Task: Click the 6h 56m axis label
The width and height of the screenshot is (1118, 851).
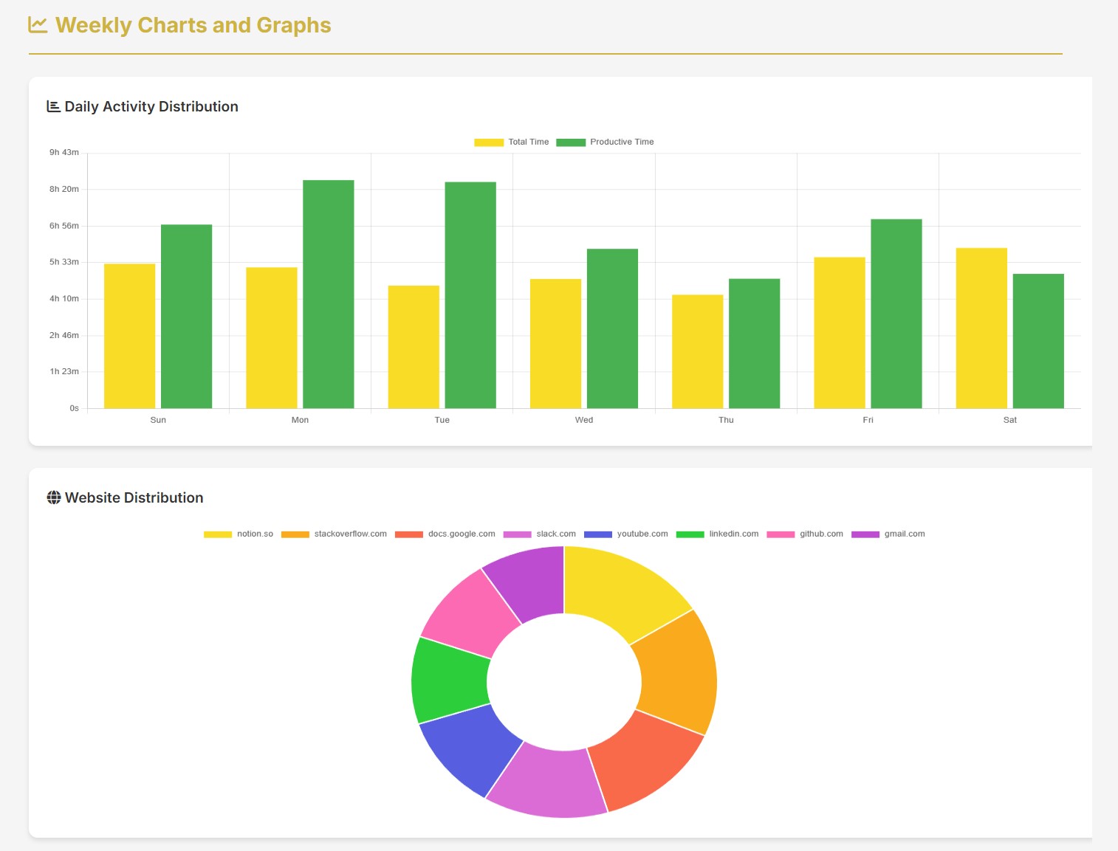Action: tap(64, 226)
